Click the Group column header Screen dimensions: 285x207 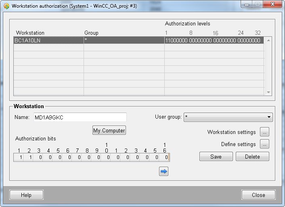pyautogui.click(x=91, y=33)
